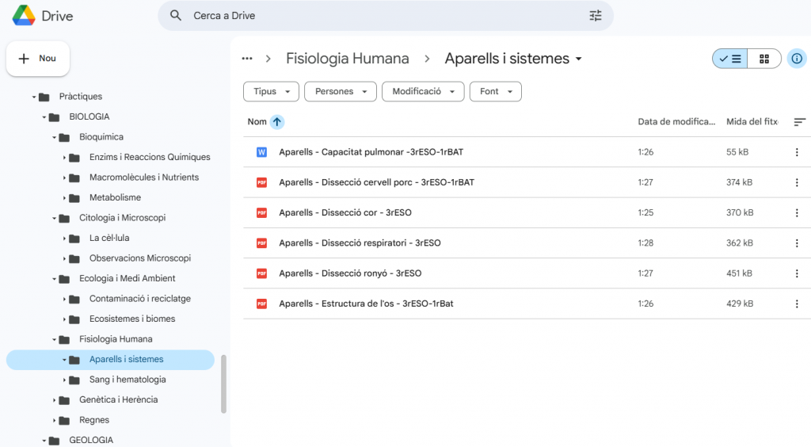
Task: Click the sidebar vertical scrollbar
Action: point(223,384)
